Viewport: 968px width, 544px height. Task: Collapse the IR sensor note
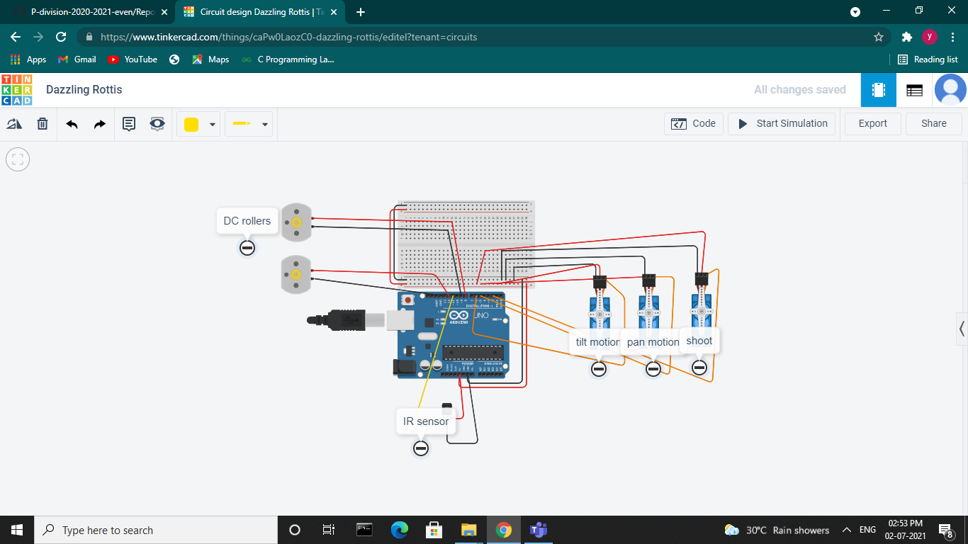pyautogui.click(x=421, y=448)
